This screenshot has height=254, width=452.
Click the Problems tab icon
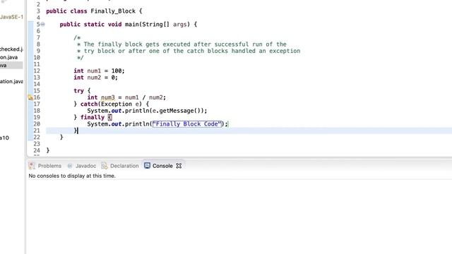(x=32, y=166)
